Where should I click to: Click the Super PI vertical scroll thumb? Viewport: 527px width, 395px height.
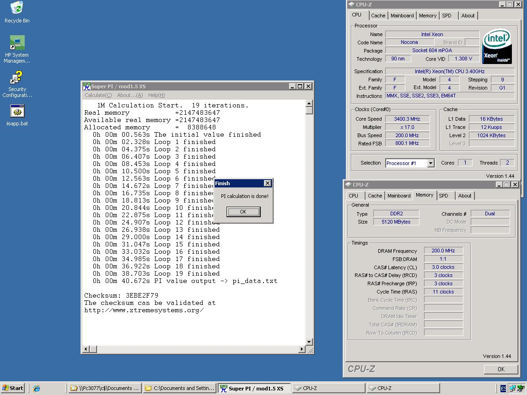tap(309, 111)
